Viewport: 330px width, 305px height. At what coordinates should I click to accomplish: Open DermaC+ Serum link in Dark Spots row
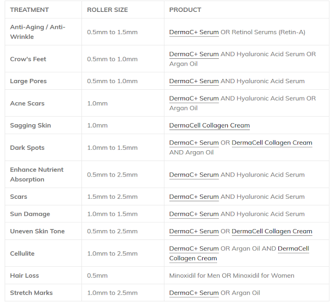(194, 142)
